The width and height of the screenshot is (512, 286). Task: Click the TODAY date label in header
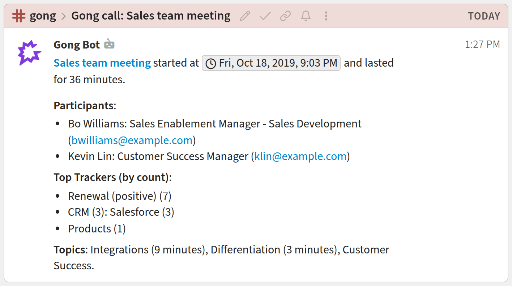click(x=484, y=16)
